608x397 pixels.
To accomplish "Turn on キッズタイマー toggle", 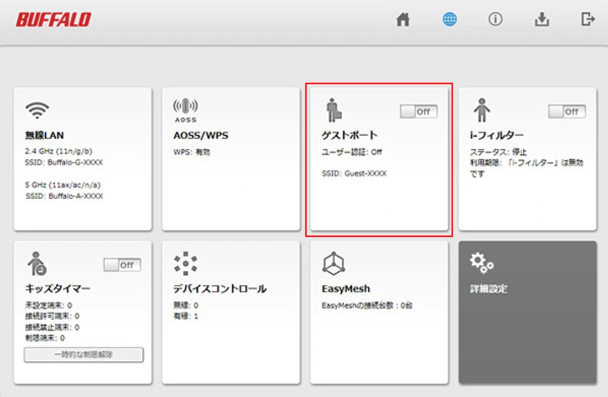I will [x=122, y=265].
